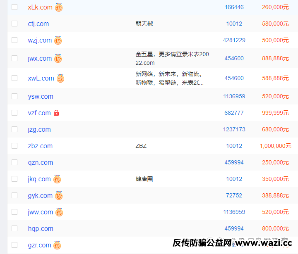The width and height of the screenshot is (298, 254).
Task: Click the medal badge next to xLk.com
Action: 59,7
